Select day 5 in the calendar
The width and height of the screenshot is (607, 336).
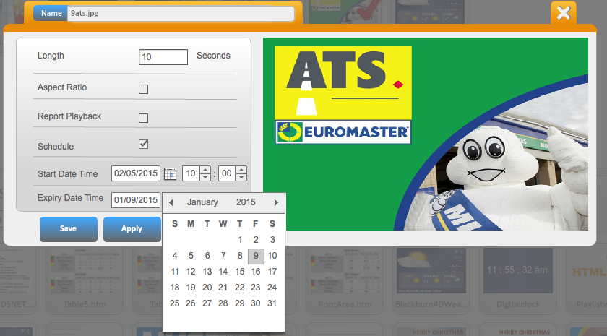point(191,257)
